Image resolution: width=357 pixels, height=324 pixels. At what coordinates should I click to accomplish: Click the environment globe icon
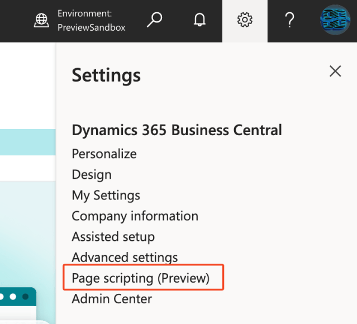tap(42, 20)
